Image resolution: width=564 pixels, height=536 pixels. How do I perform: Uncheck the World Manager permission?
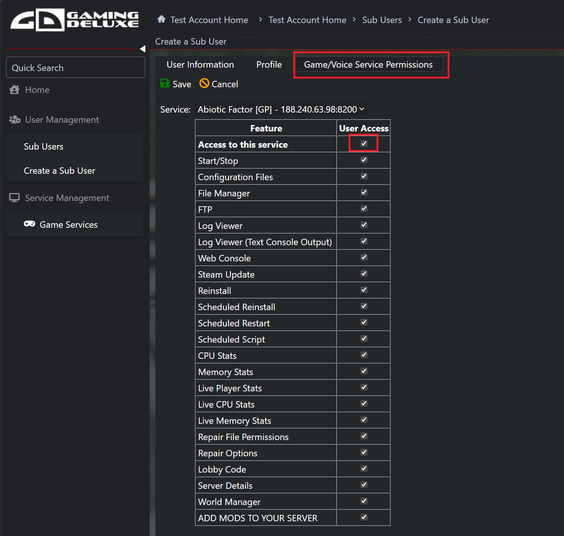pos(364,501)
